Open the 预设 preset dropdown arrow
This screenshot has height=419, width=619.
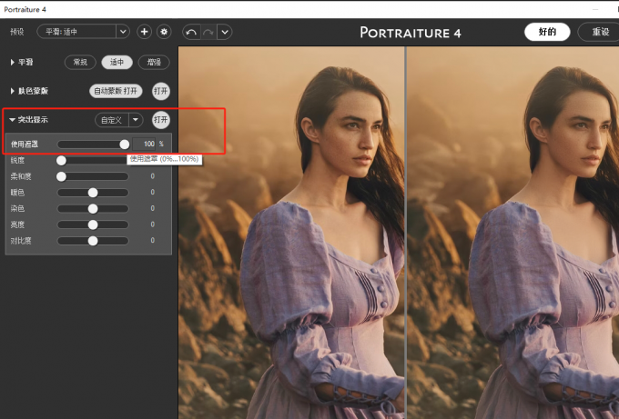pos(123,32)
